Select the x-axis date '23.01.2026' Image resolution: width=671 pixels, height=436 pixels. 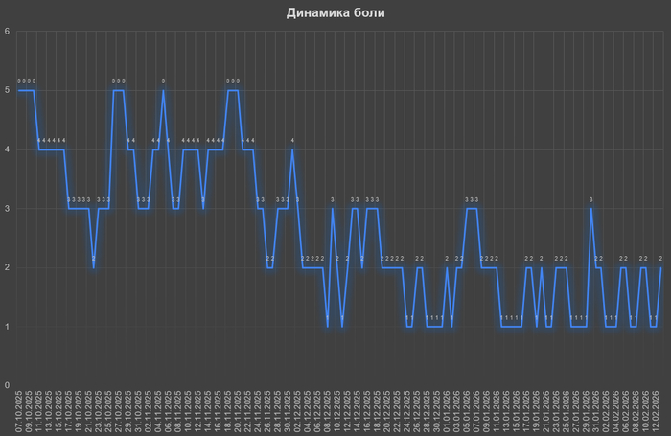pyautogui.click(x=556, y=412)
